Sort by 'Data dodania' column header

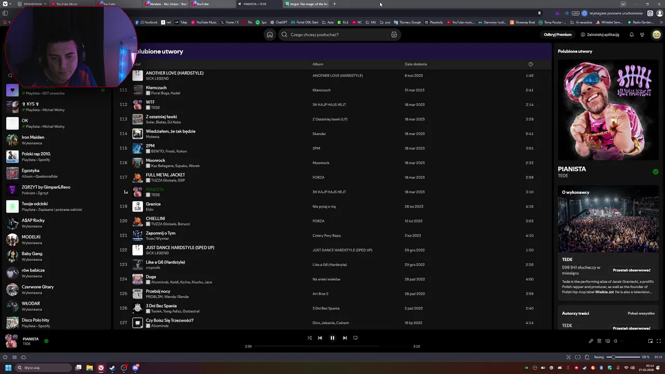[416, 64]
